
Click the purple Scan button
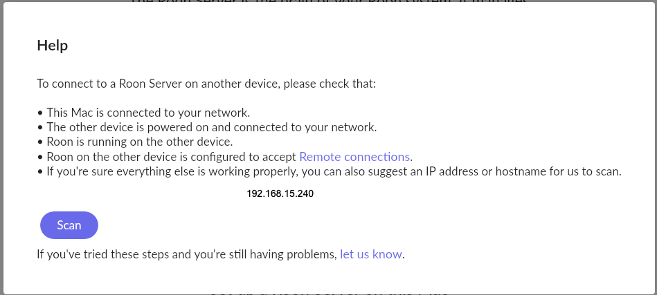tap(69, 225)
